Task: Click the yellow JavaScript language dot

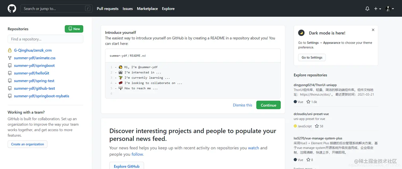Action: [295, 126]
